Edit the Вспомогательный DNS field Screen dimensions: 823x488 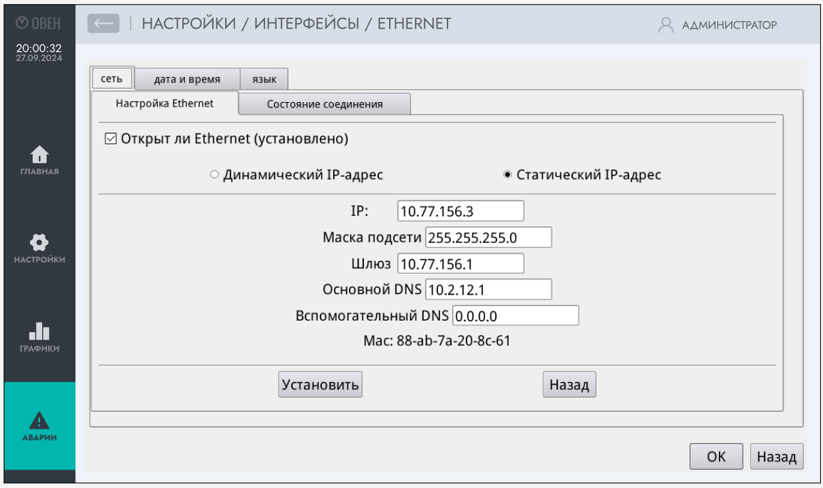tap(515, 315)
